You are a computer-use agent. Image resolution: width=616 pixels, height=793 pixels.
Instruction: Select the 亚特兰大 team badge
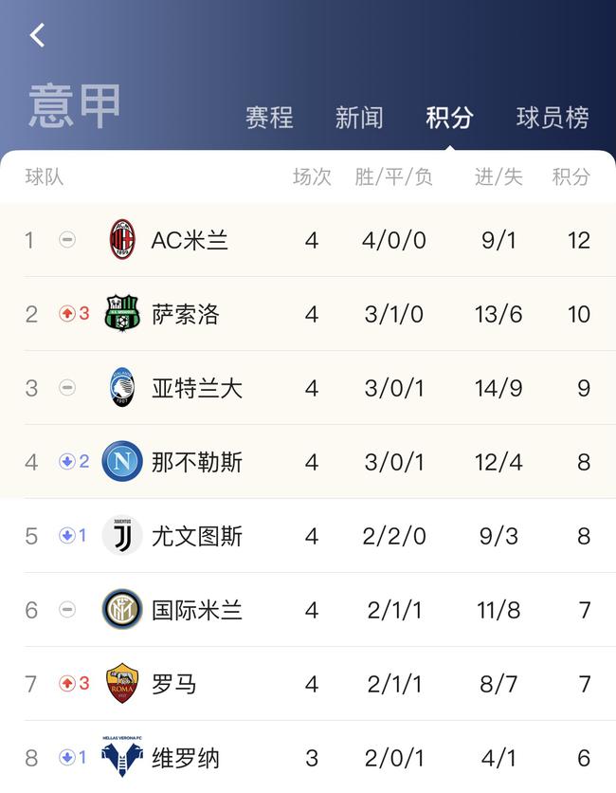click(x=122, y=387)
